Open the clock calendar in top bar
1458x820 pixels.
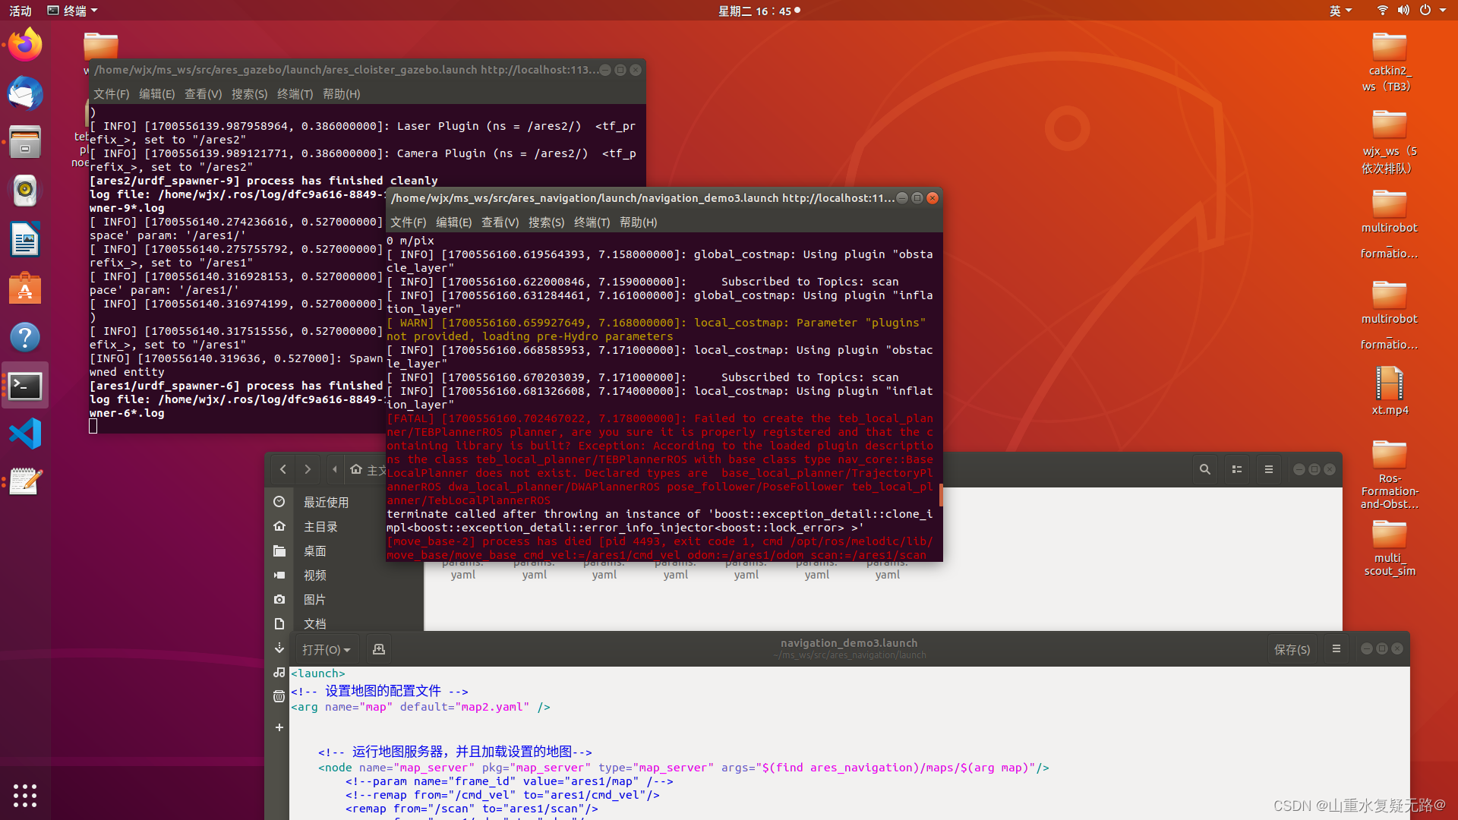[x=759, y=11]
